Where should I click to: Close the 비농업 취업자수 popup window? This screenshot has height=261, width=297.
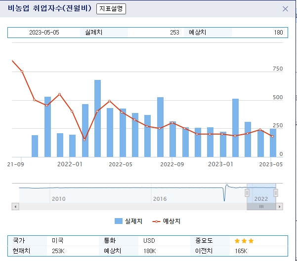tap(285, 9)
